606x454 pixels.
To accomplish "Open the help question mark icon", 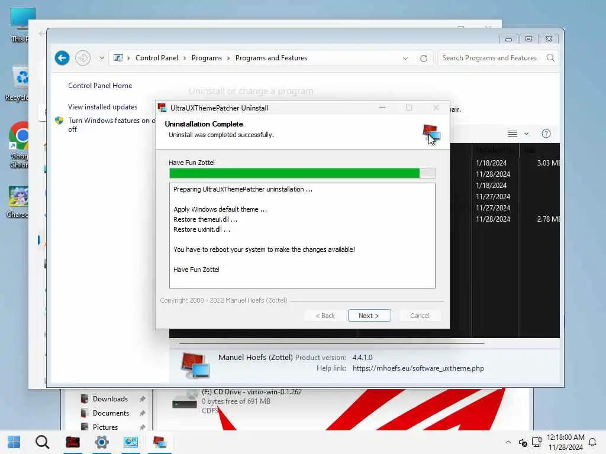I will pos(546,134).
